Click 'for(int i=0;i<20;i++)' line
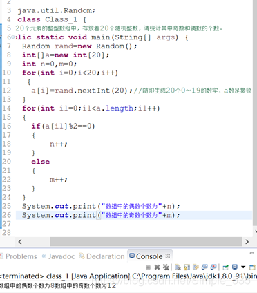Screen dimensions: 257x293 [70, 73]
